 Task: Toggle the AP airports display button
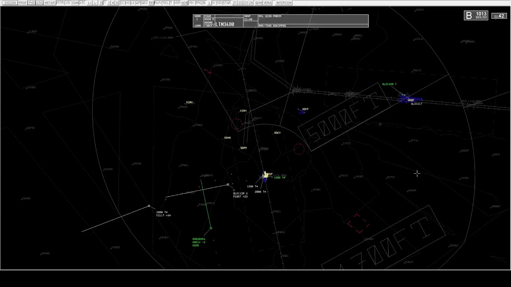pos(138,3)
